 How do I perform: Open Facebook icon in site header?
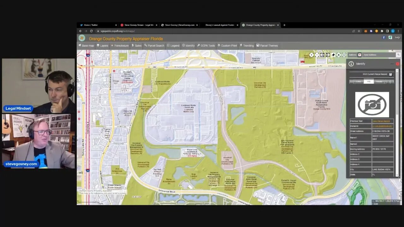coord(384,38)
